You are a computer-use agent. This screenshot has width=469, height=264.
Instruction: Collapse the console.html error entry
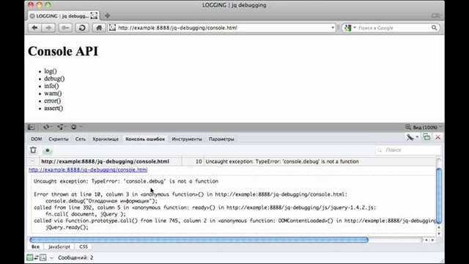[x=32, y=161]
